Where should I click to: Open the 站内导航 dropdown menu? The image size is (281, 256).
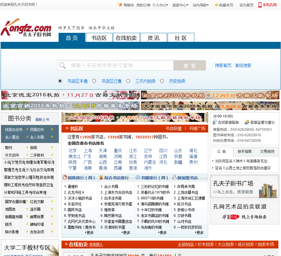coord(201,5)
